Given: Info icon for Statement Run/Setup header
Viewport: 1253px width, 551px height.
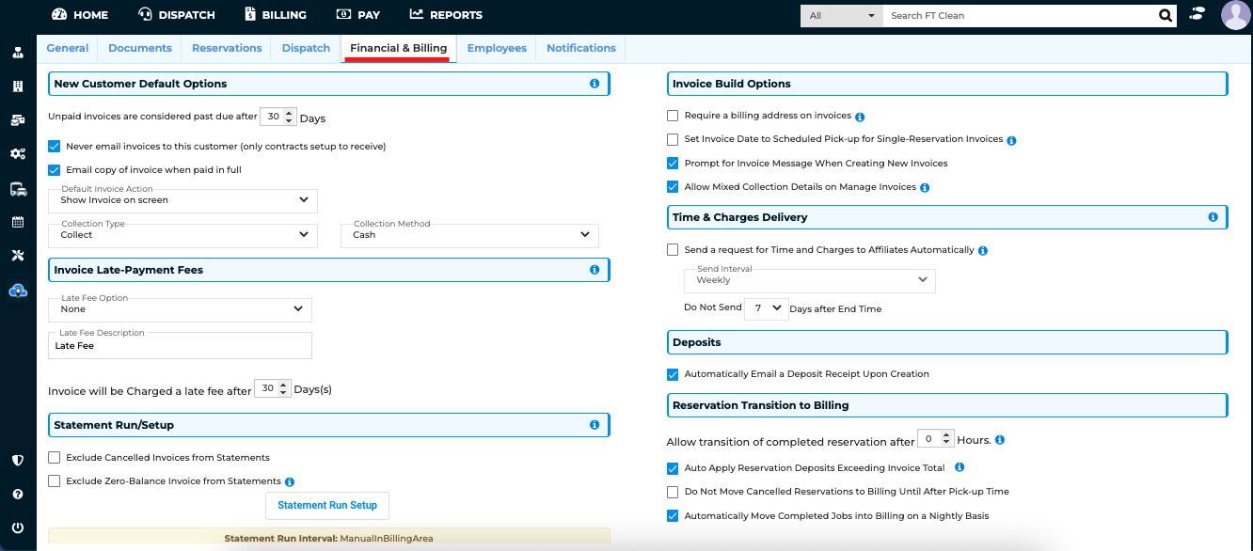Looking at the screenshot, I should (x=595, y=425).
